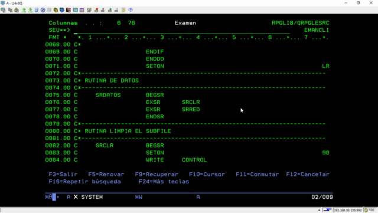This screenshot has height=213, width=378.
Task: Click F24=Más teclas key label
Action: tap(164, 182)
